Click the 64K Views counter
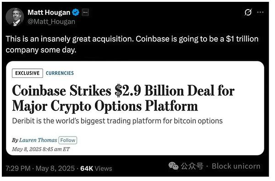 click(96, 168)
